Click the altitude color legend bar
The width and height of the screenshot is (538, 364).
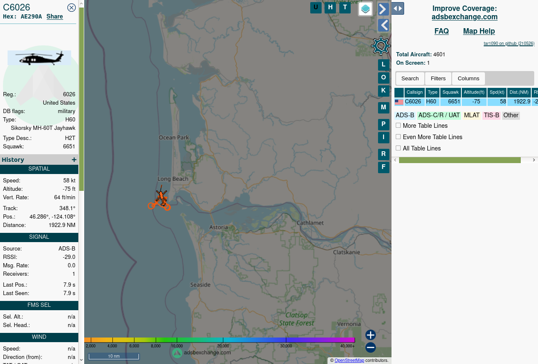tap(219, 340)
